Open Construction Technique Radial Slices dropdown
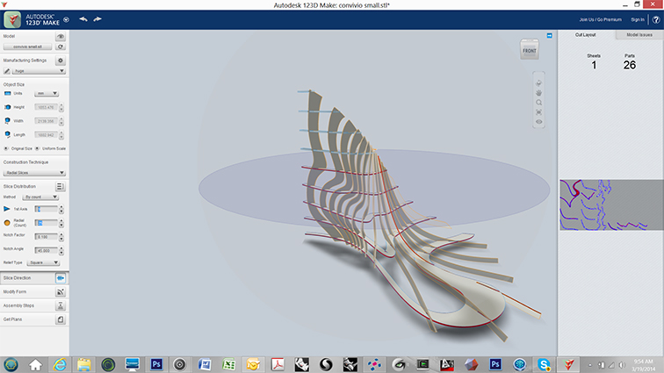This screenshot has width=664, height=373. [34, 173]
